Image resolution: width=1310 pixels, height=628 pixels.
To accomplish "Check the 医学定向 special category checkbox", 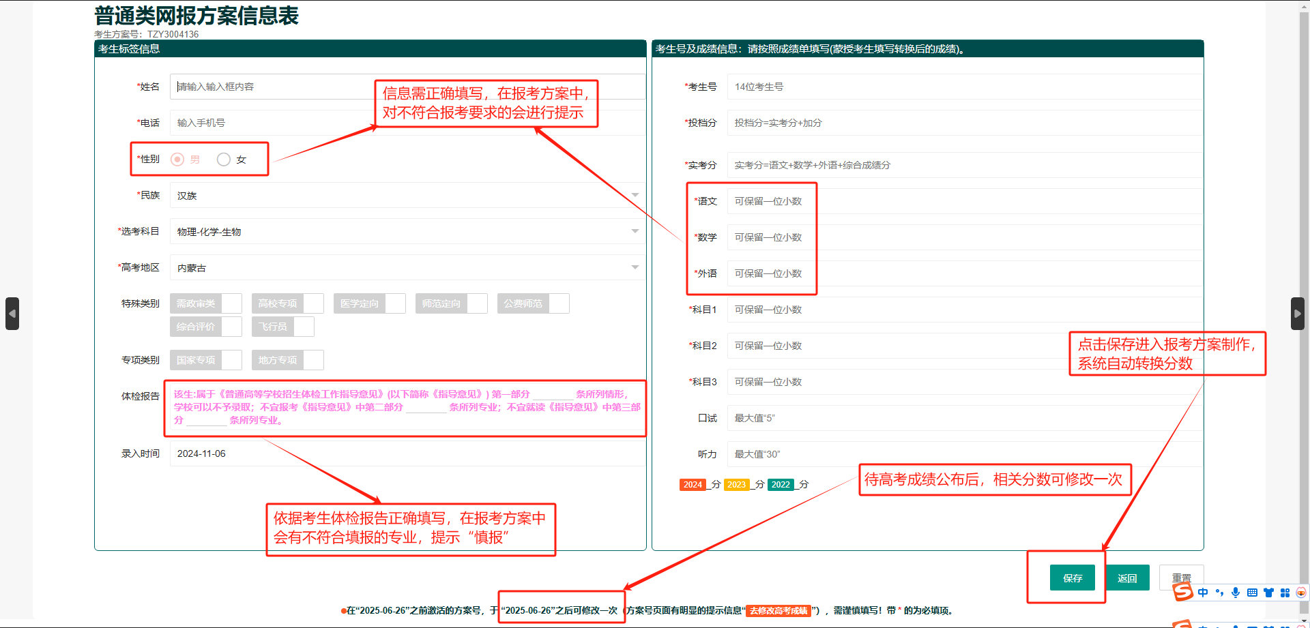I will [395, 303].
